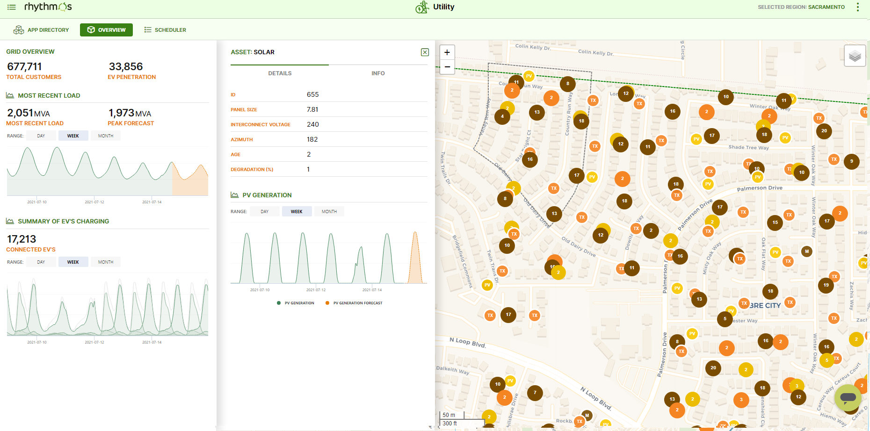The width and height of the screenshot is (870, 431).
Task: Click the map layers icon
Action: (855, 56)
